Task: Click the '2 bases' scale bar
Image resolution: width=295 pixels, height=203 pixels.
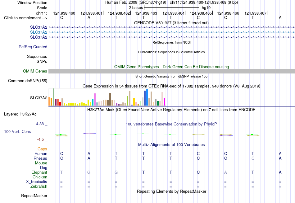Action: (171, 8)
